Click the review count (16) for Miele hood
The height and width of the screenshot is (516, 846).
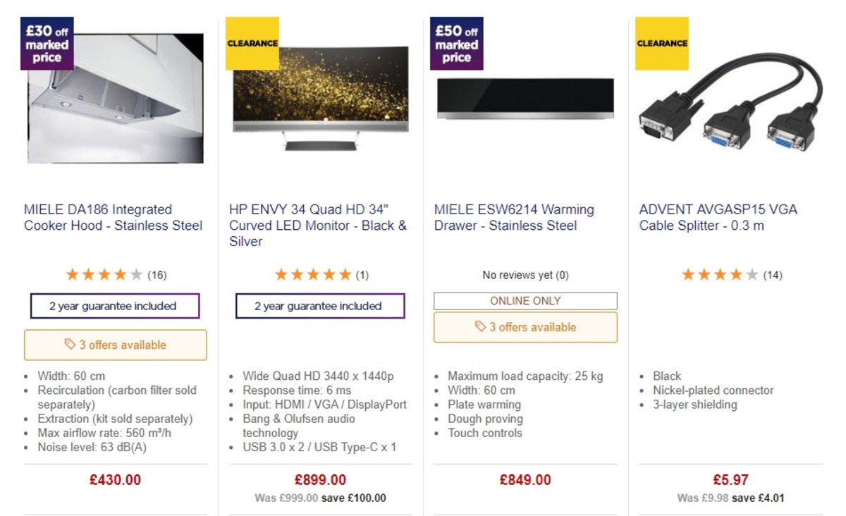(157, 275)
